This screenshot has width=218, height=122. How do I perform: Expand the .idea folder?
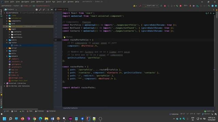tap(7, 16)
